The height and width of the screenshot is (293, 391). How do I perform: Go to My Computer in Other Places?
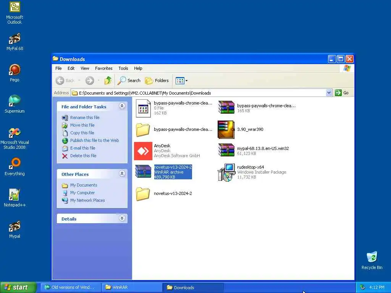tap(82, 193)
